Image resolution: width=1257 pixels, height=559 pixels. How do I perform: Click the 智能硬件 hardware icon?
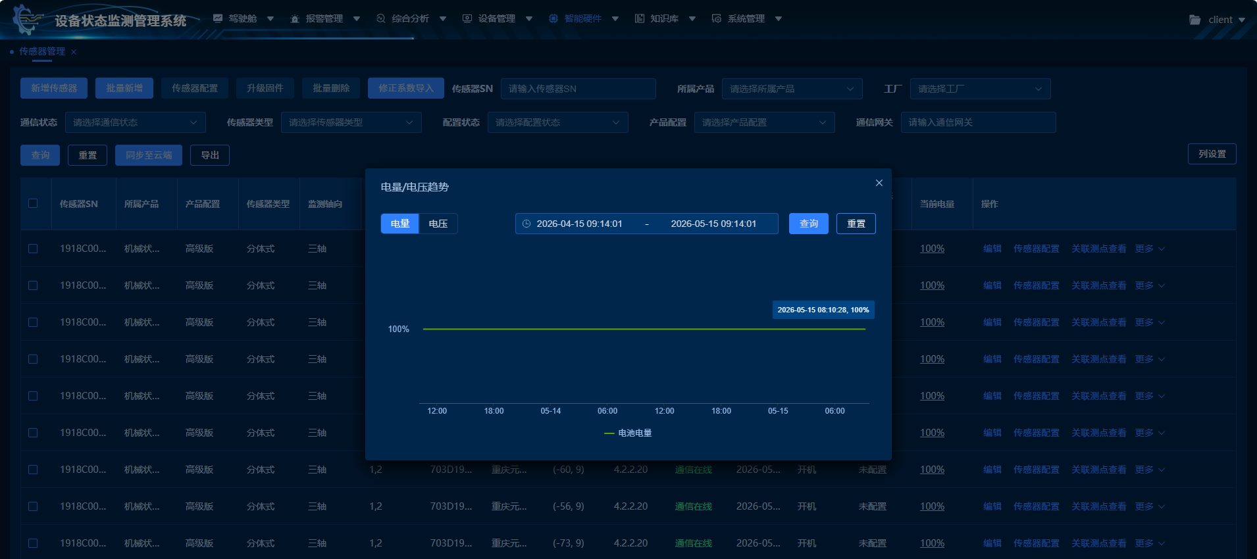(x=553, y=18)
